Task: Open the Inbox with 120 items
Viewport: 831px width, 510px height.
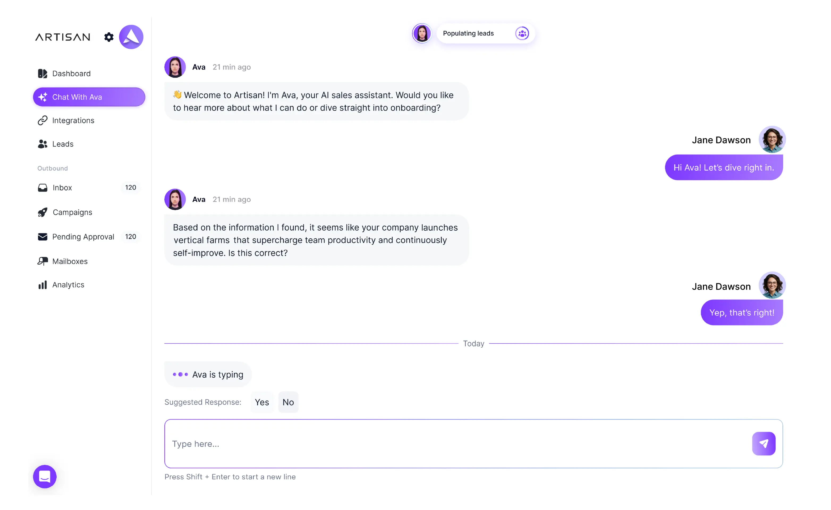Action: [x=62, y=188]
